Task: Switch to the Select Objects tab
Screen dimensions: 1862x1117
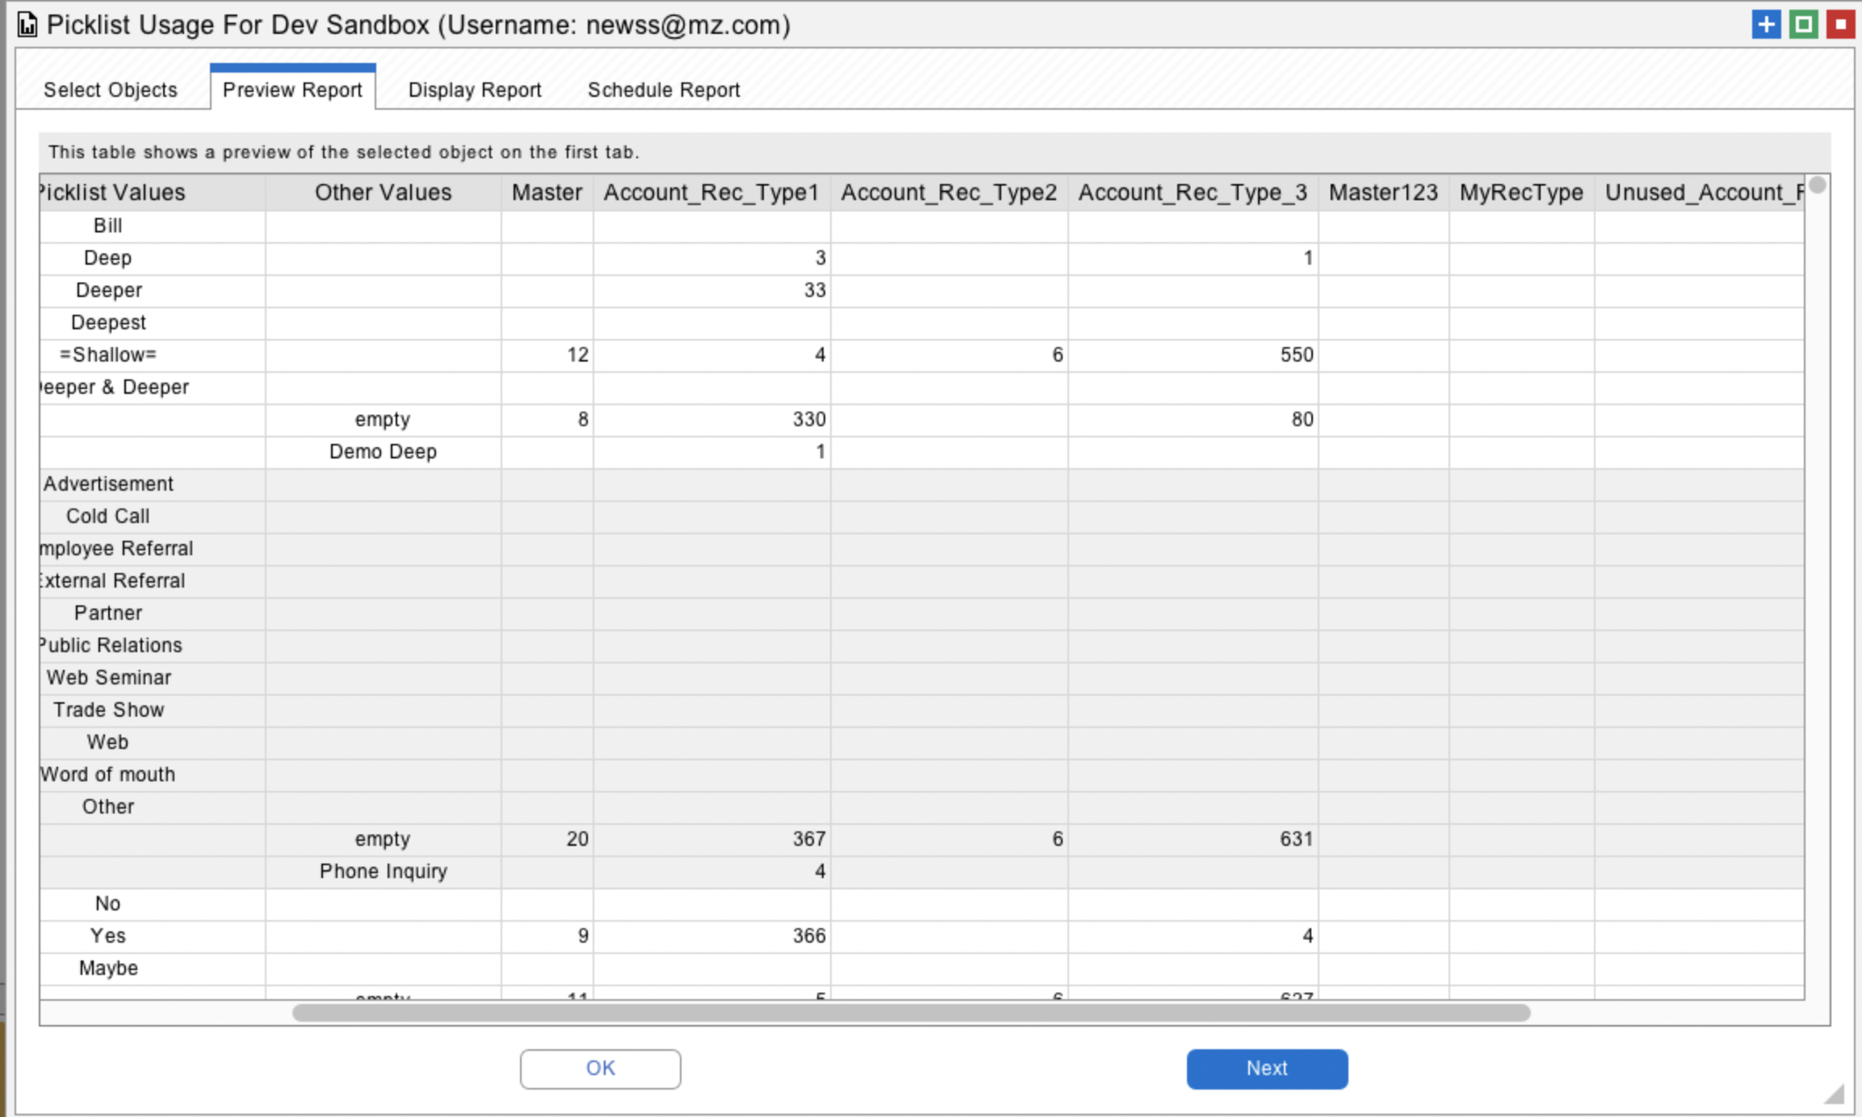Action: pos(111,90)
